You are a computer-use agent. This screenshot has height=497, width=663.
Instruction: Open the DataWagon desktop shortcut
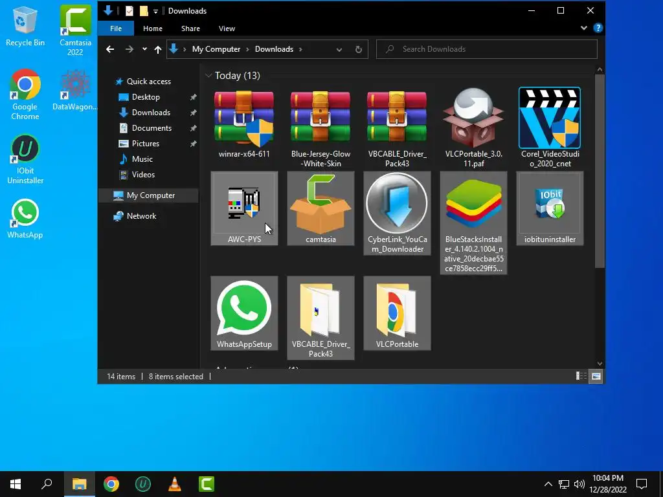pos(75,90)
